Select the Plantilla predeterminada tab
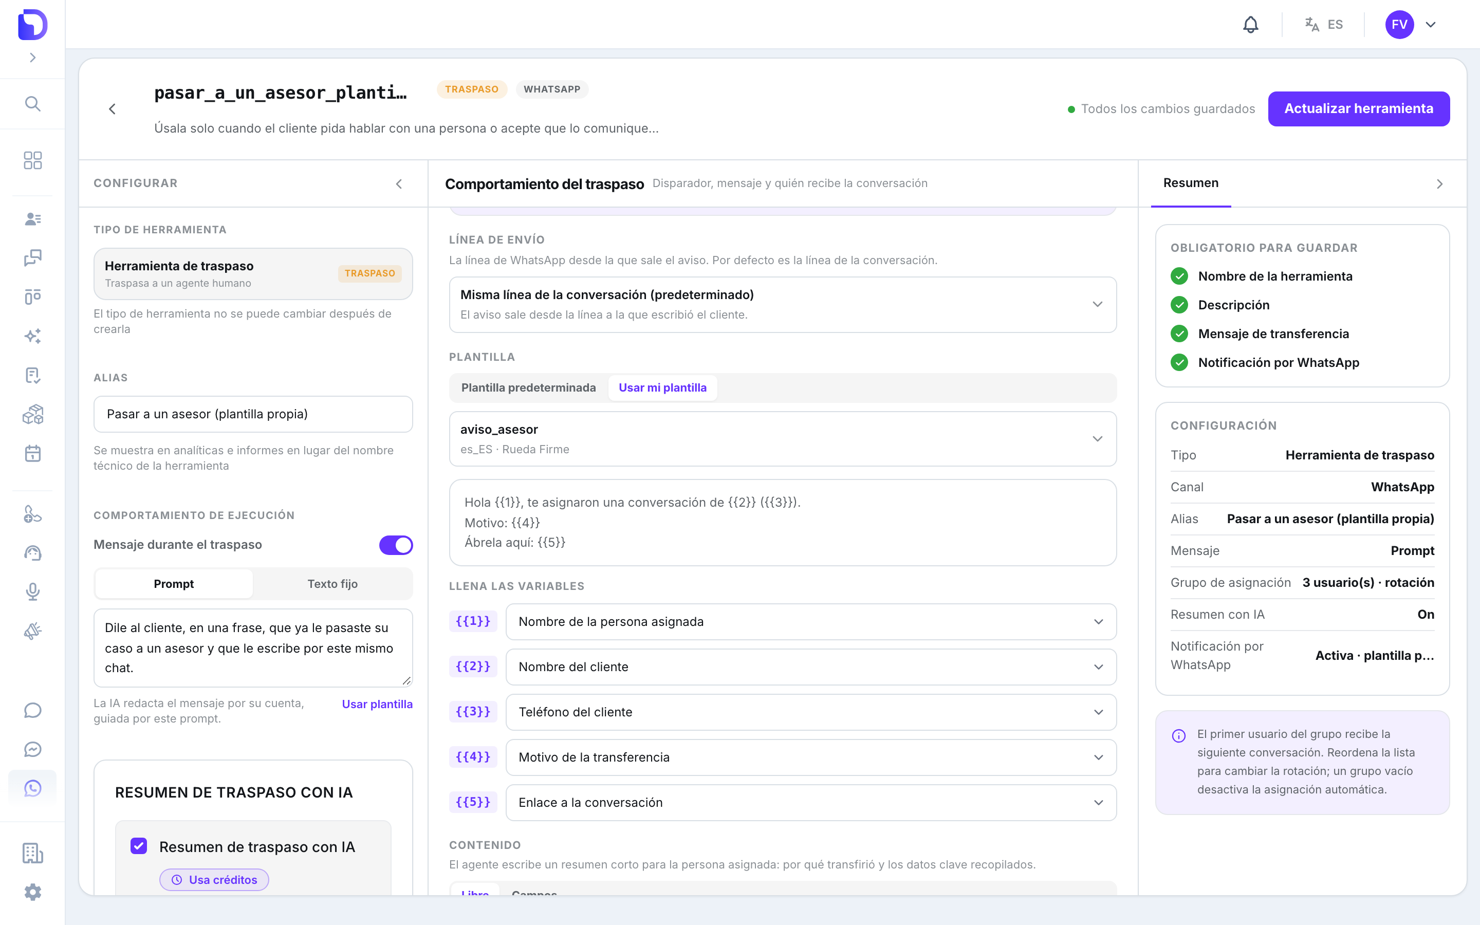 pyautogui.click(x=528, y=387)
